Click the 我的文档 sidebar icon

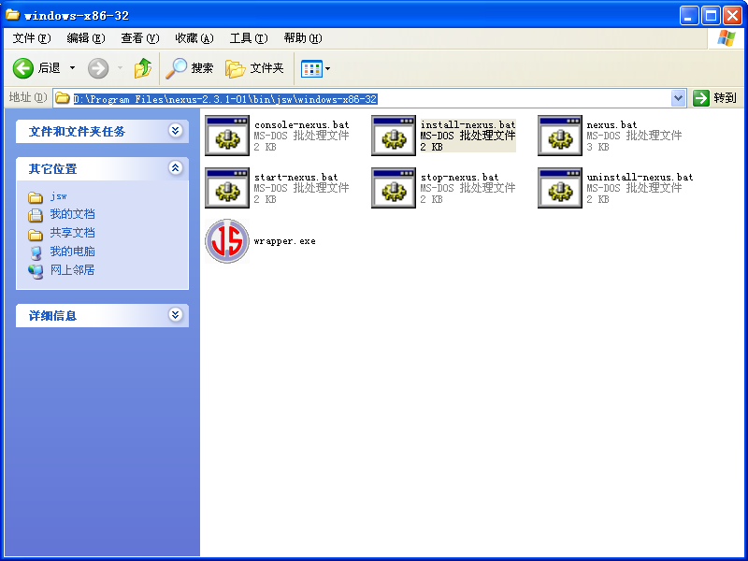[36, 215]
